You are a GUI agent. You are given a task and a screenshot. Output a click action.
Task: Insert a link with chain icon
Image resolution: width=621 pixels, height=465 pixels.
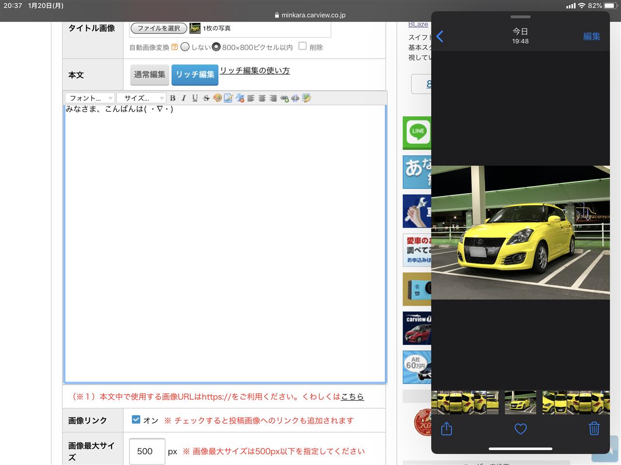tap(284, 98)
